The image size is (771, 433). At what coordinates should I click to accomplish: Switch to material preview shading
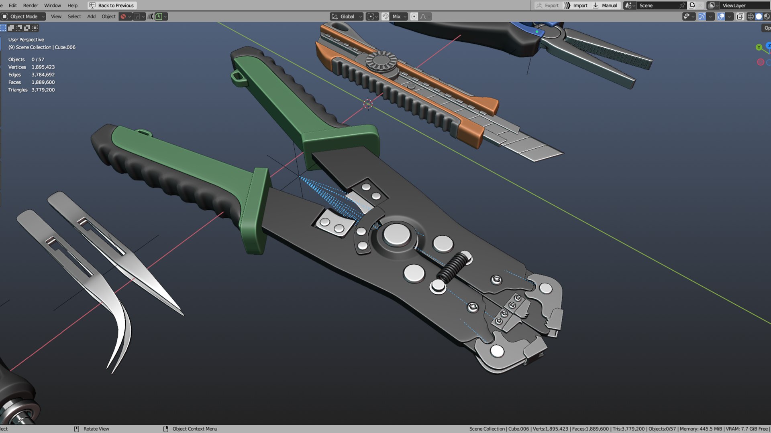click(767, 16)
